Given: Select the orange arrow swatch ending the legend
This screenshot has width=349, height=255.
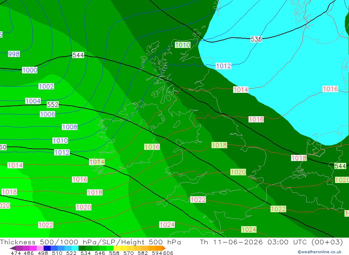Looking at the screenshot, I should 164,248.
